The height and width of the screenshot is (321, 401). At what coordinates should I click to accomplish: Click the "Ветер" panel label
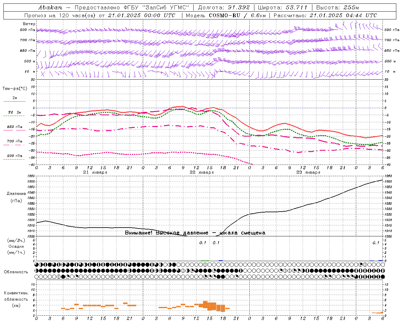(29, 24)
